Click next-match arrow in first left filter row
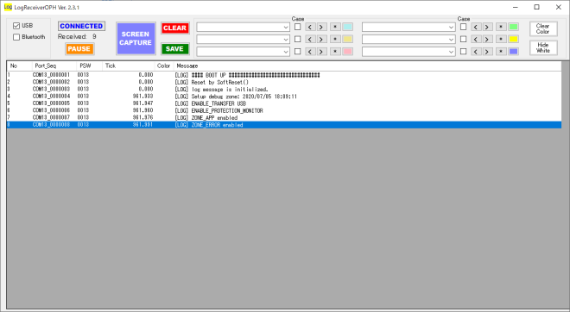The width and height of the screenshot is (570, 312). 321,27
